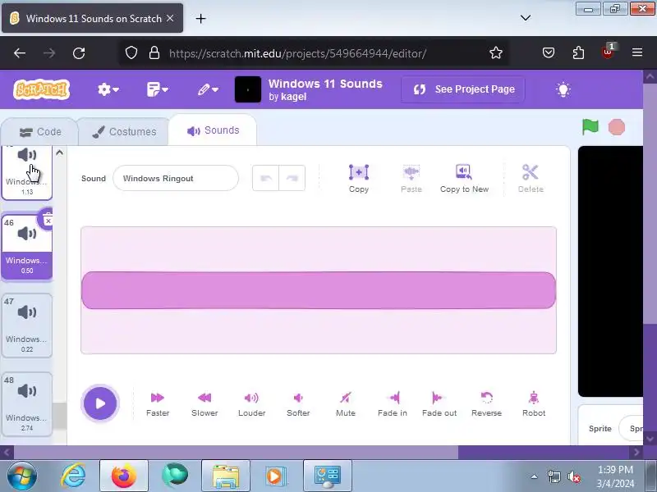Click Copy to New tool
Image resolution: width=657 pixels, height=492 pixels.
click(x=464, y=178)
